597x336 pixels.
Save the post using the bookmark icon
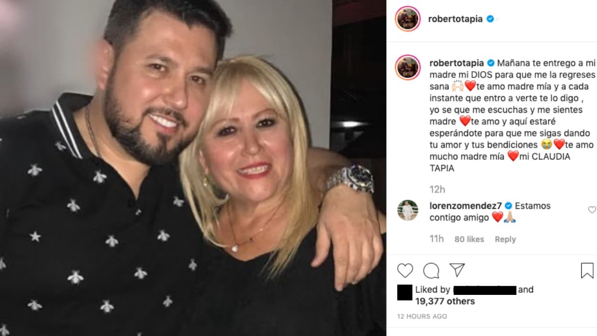pos(588,271)
